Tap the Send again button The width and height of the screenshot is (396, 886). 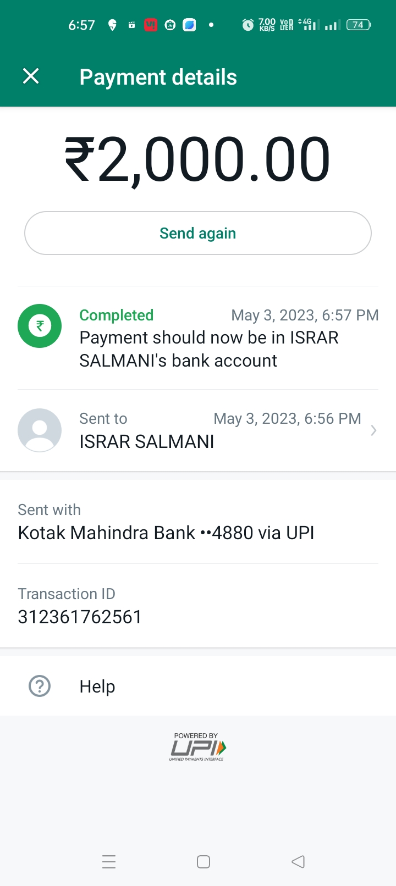(198, 233)
